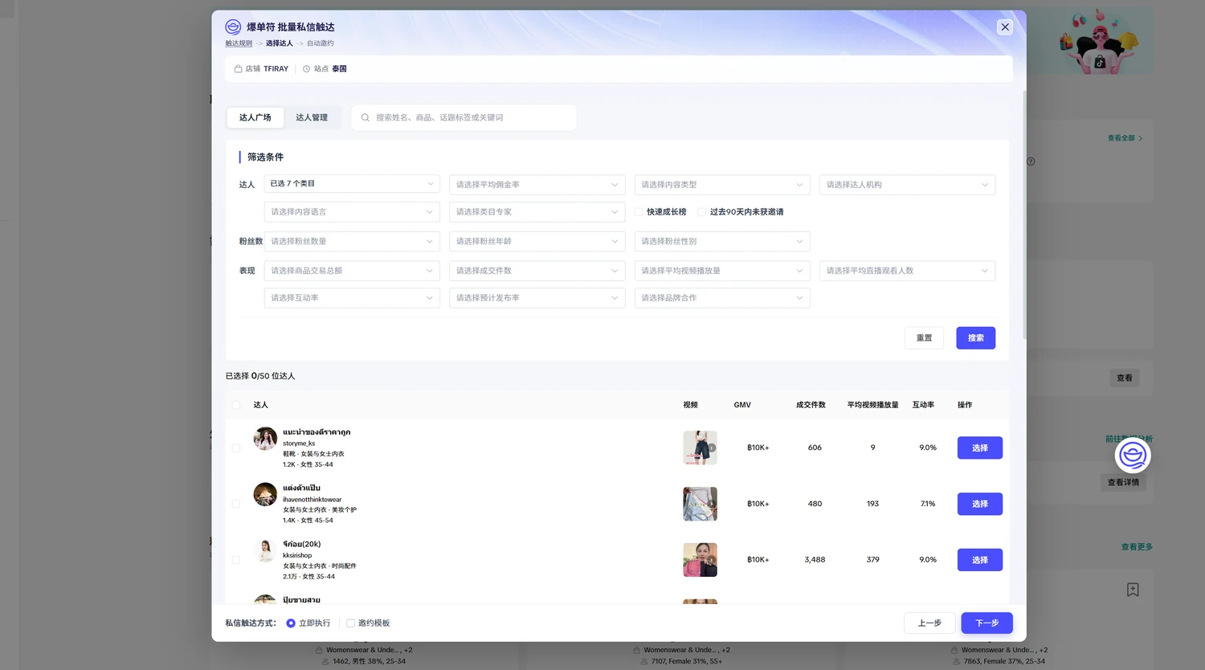Switch to the 达人管理 tab

tap(312, 117)
